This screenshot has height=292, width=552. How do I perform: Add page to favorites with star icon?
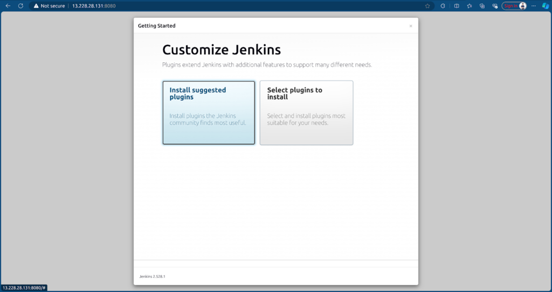pyautogui.click(x=427, y=6)
